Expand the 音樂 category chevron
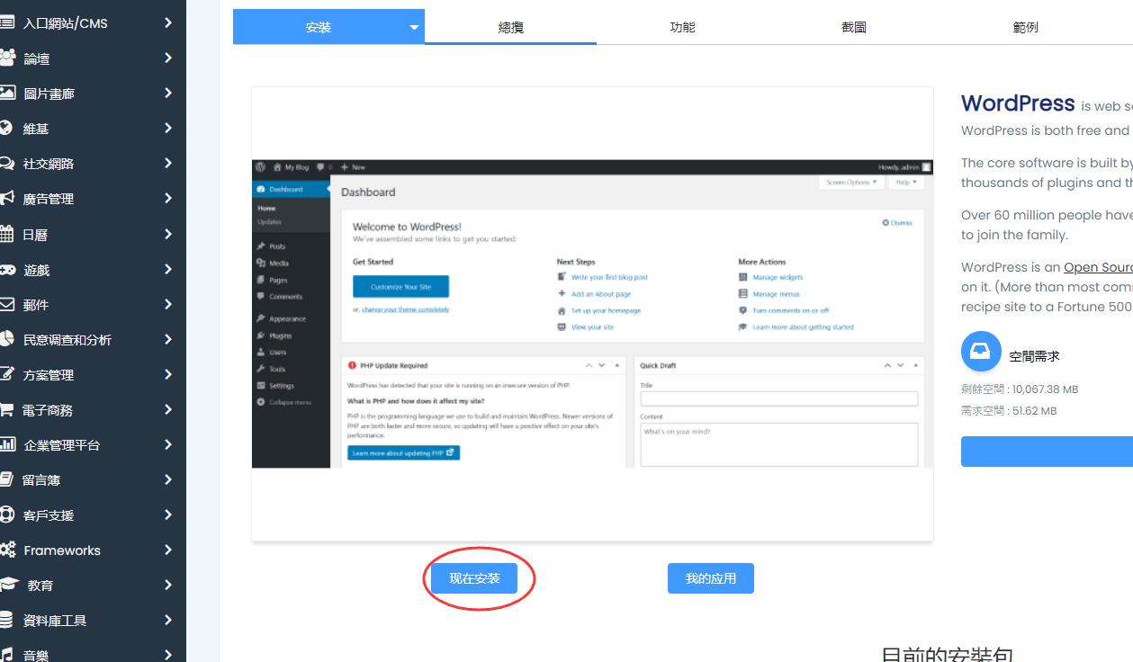Image resolution: width=1133 pixels, height=662 pixels. point(168,655)
